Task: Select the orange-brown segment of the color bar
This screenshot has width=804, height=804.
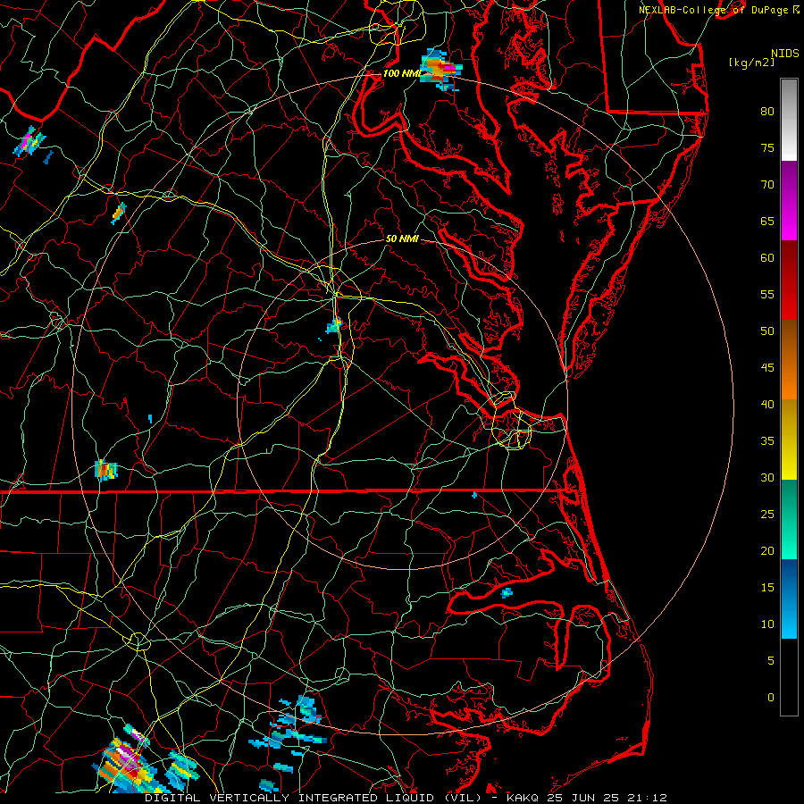Action: coord(789,359)
